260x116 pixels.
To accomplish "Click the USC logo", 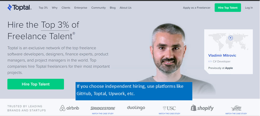I will tap(169, 108).
